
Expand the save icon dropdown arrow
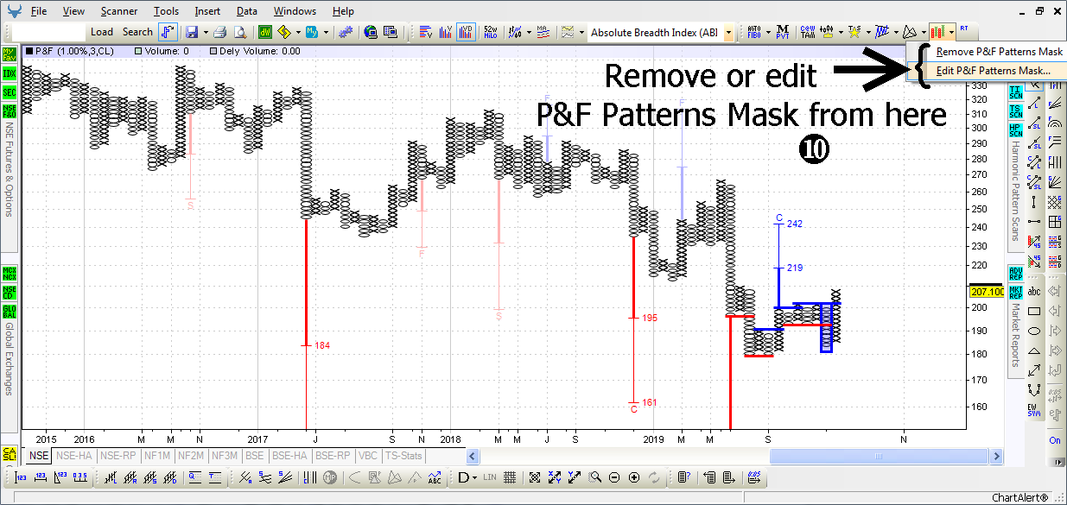[205, 33]
